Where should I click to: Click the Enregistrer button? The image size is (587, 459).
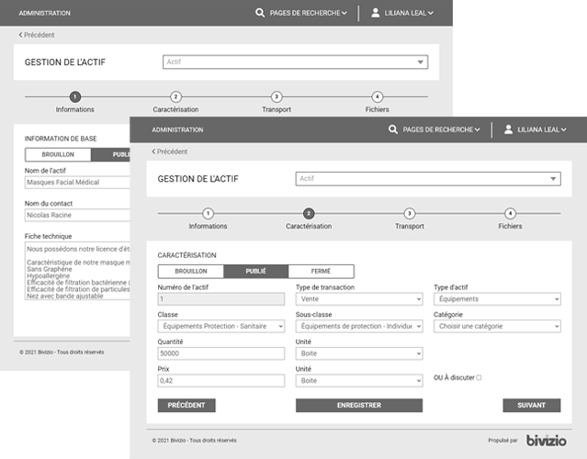tap(359, 405)
